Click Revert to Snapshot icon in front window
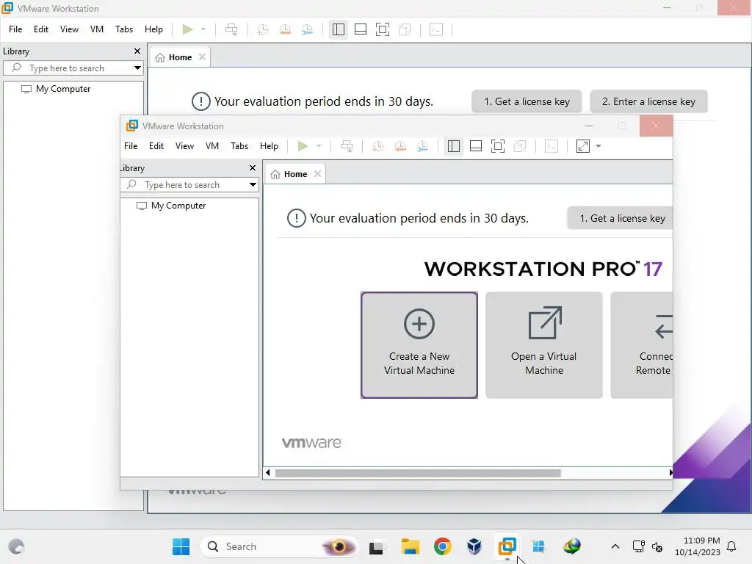Screen dimensions: 752x564 (x=400, y=146)
